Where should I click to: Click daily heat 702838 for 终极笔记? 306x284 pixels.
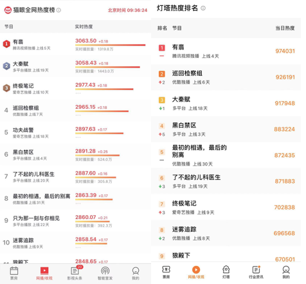[285, 207]
